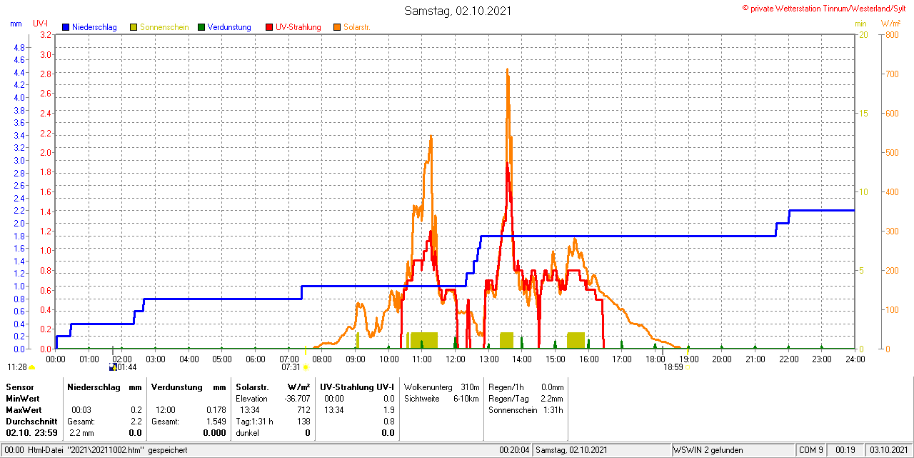The image size is (914, 458).
Task: Click the 06:00 label on the time axis
Action: coord(255,359)
